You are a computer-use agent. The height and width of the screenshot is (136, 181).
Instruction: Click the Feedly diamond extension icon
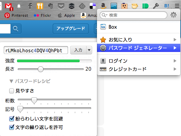tap(82, 6)
